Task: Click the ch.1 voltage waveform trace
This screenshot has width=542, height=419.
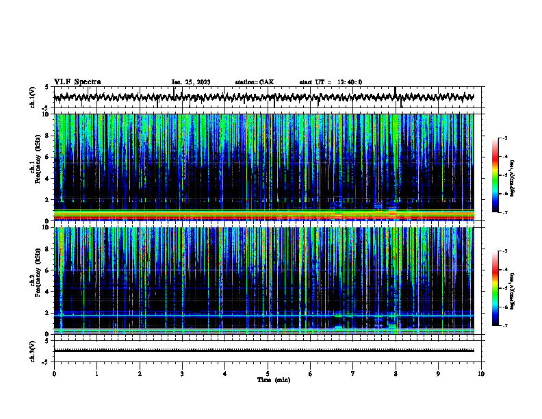Action: click(264, 97)
